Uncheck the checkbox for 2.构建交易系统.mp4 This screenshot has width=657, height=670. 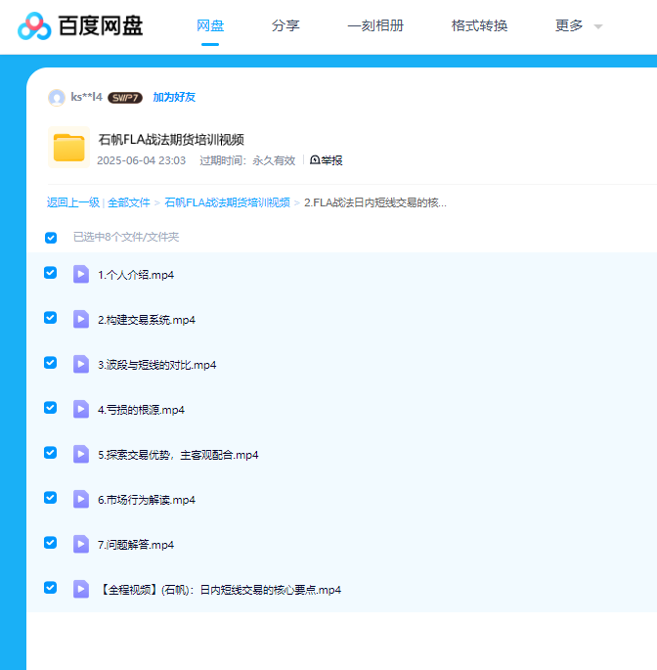pyautogui.click(x=51, y=318)
